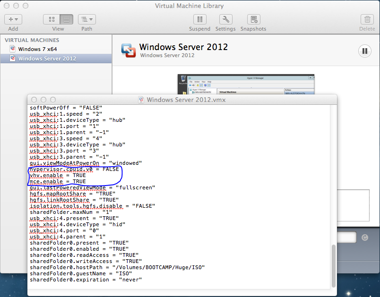This screenshot has height=297, width=380.
Task: Click the line gui.lastPoweredViewMode = "fullscreen"
Action: point(92,187)
